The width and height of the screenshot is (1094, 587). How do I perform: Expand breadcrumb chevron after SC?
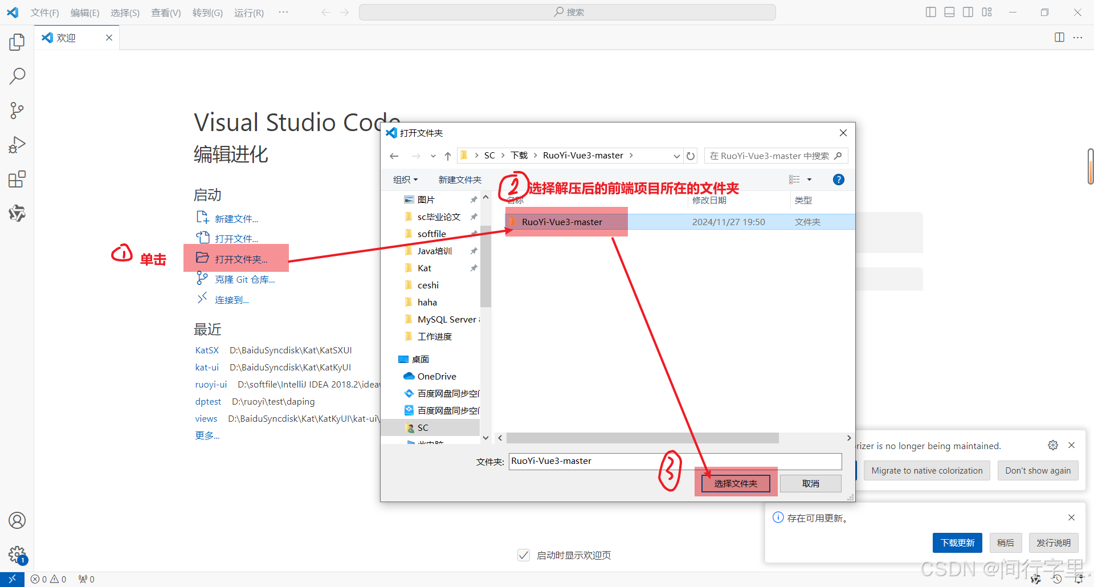click(503, 155)
